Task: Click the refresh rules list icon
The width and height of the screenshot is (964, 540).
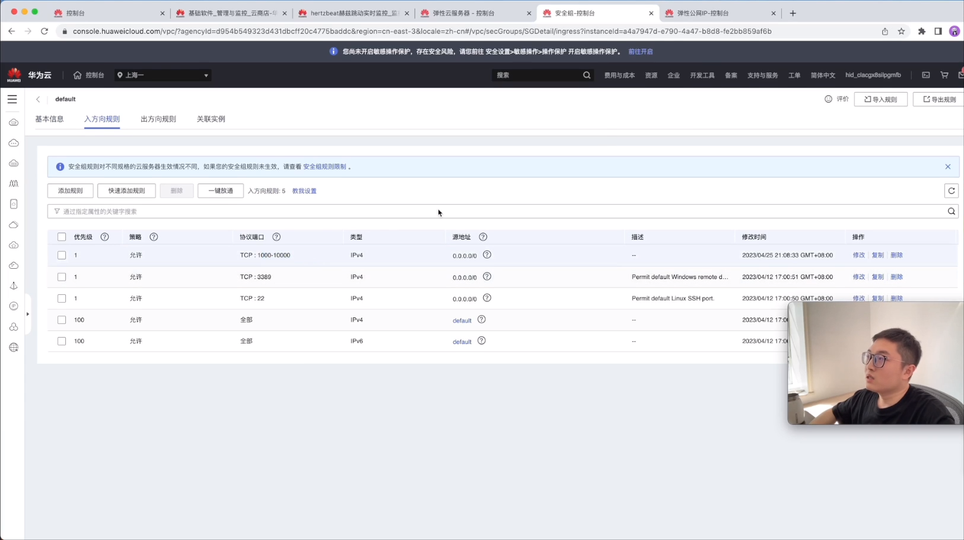Action: coord(952,190)
